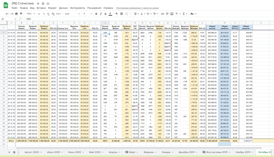Open the Формат menu

[x=52, y=8]
